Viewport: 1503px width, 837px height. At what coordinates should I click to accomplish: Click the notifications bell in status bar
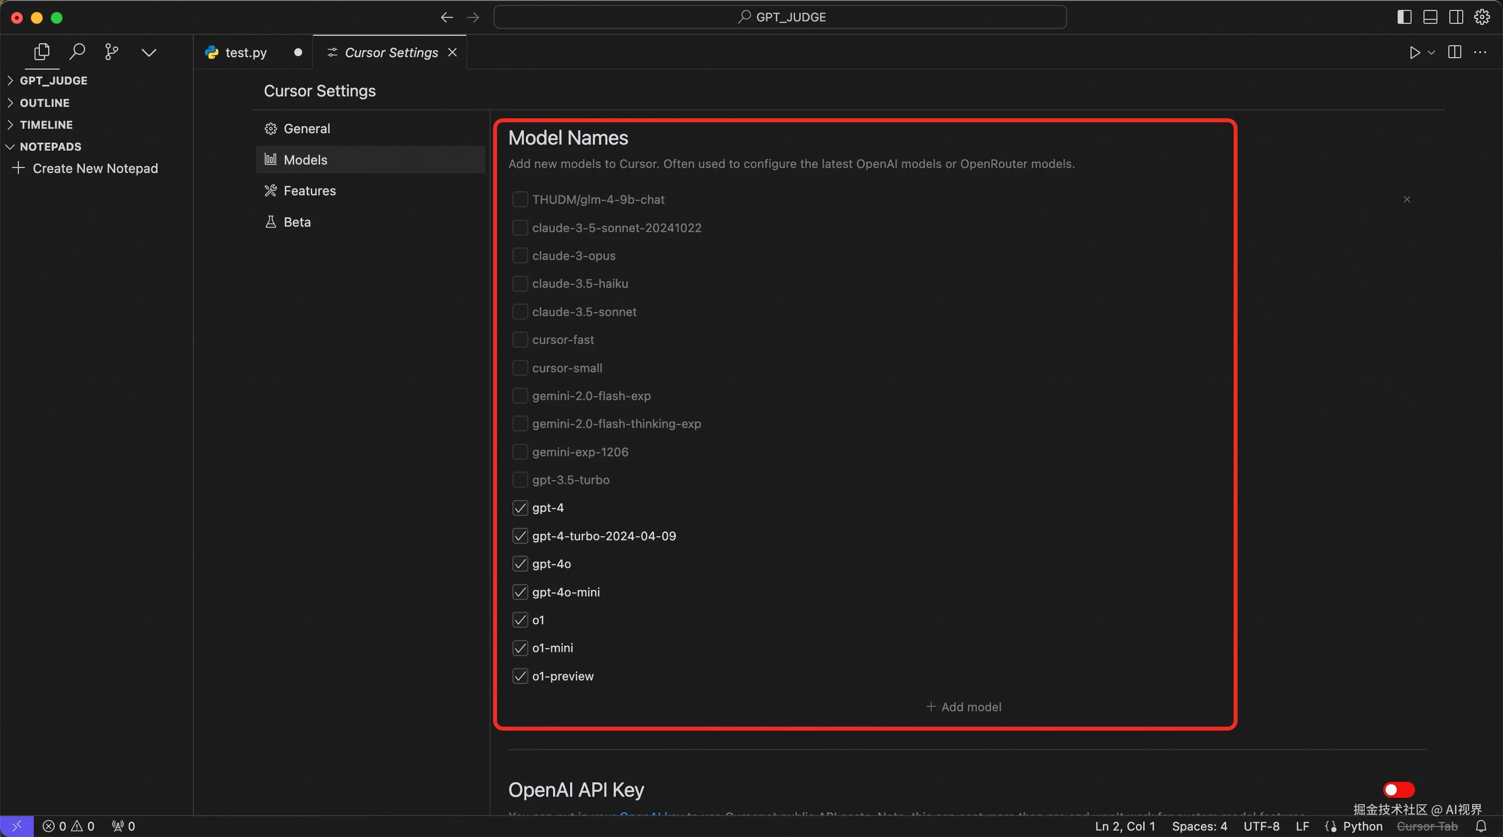point(1481,826)
